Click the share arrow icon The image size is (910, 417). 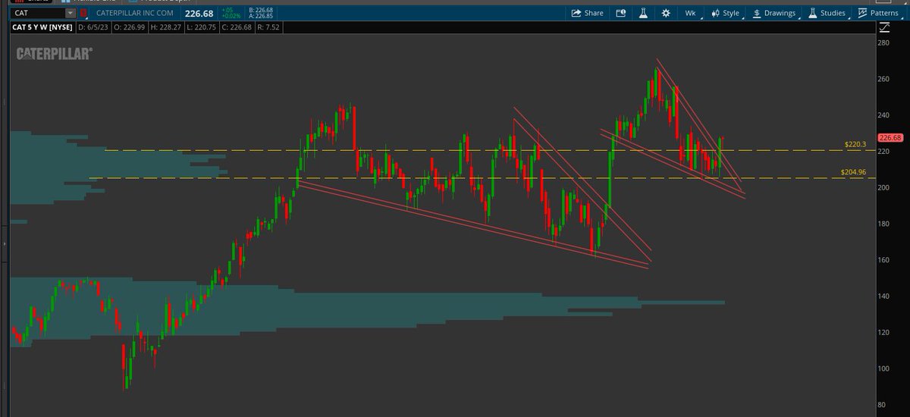(x=576, y=13)
